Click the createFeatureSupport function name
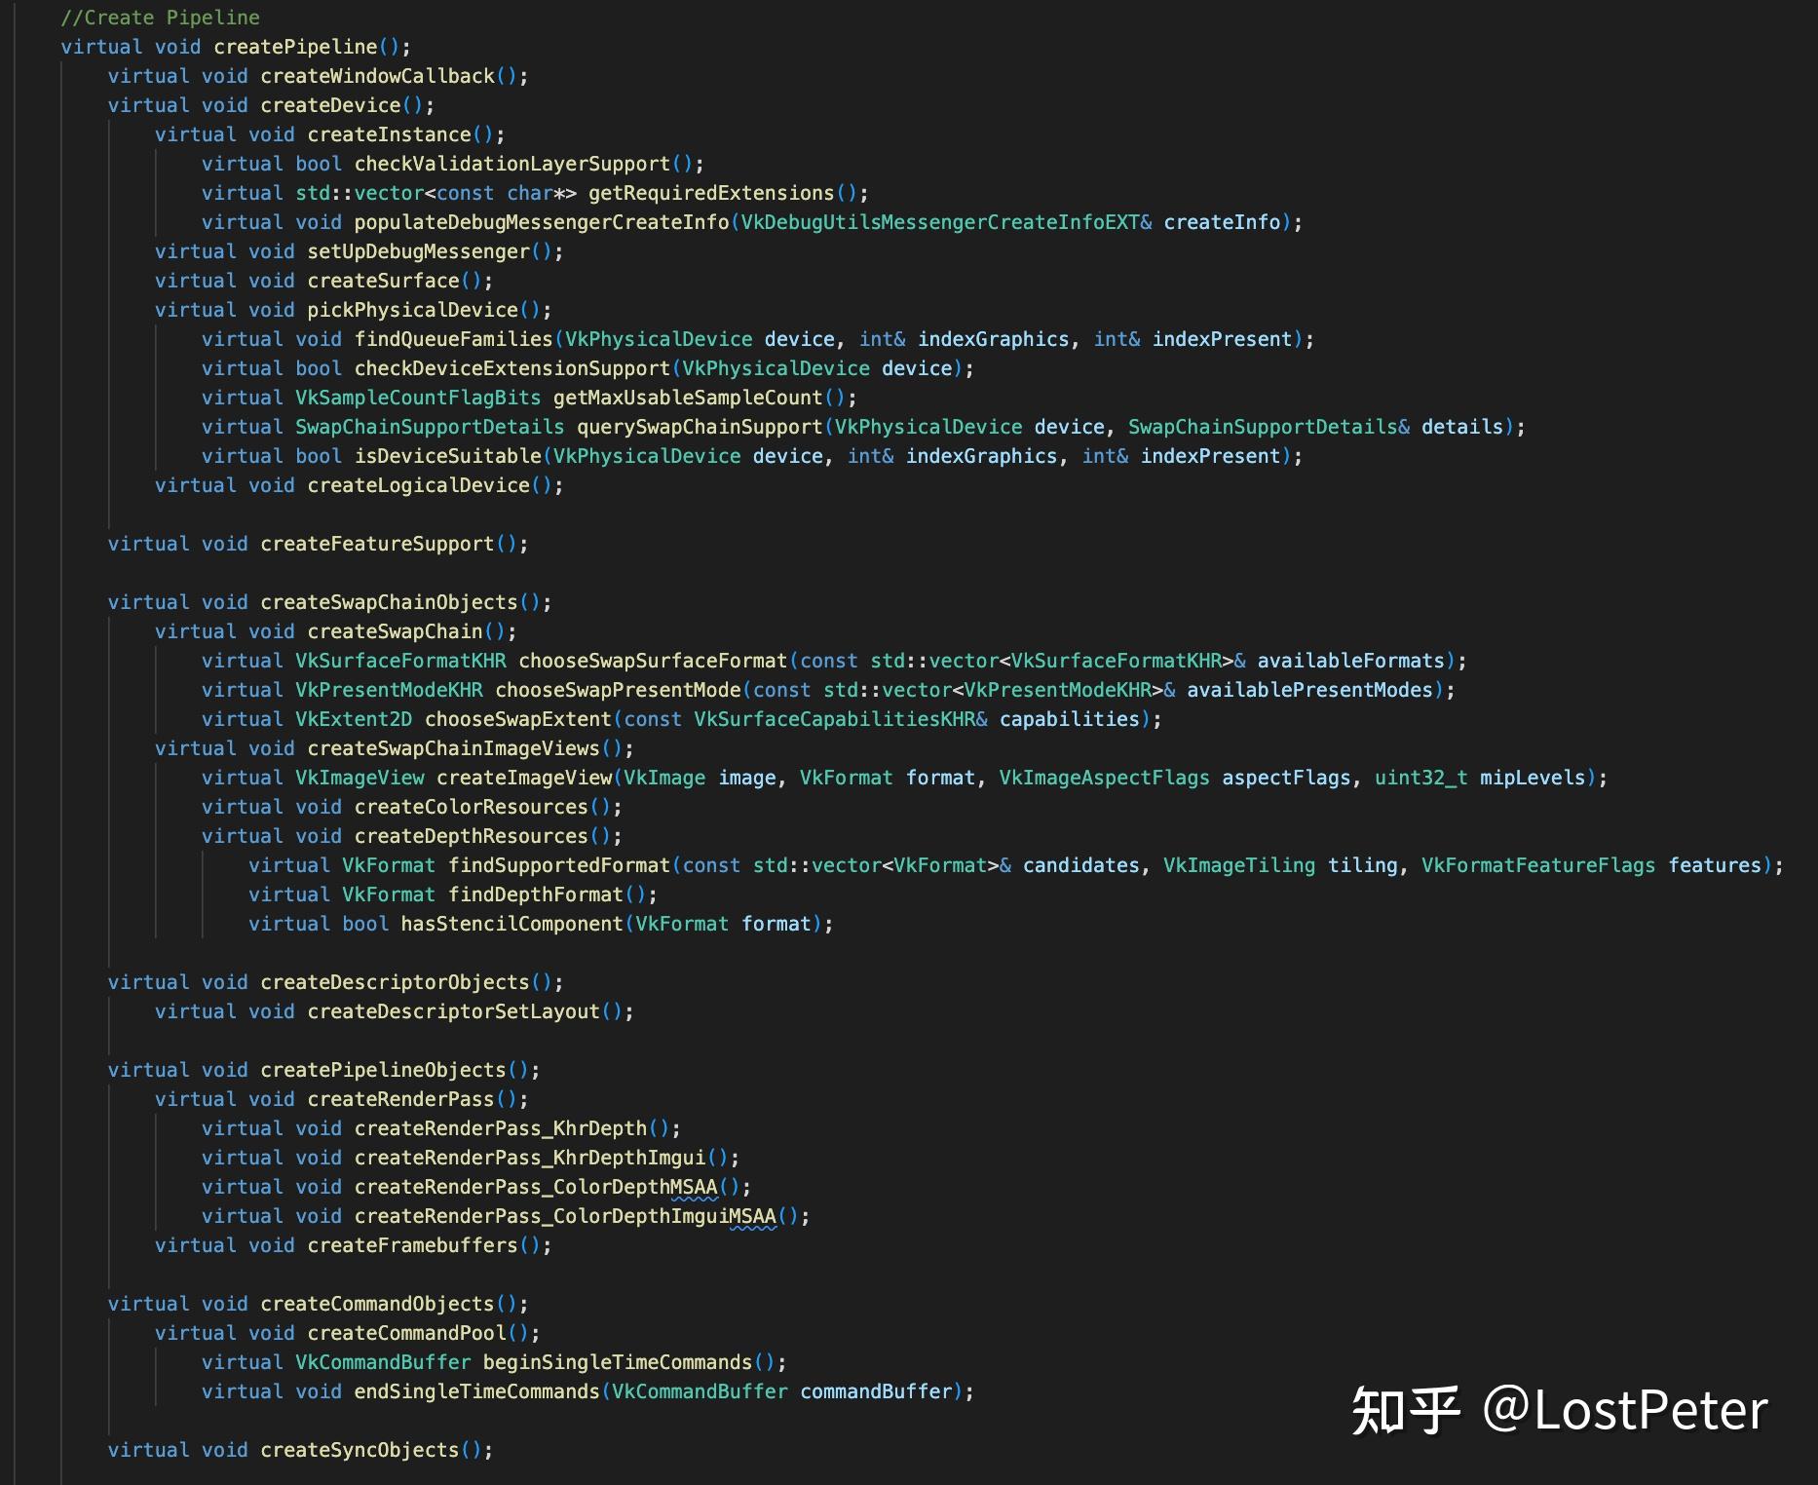This screenshot has width=1818, height=1485. [x=377, y=544]
